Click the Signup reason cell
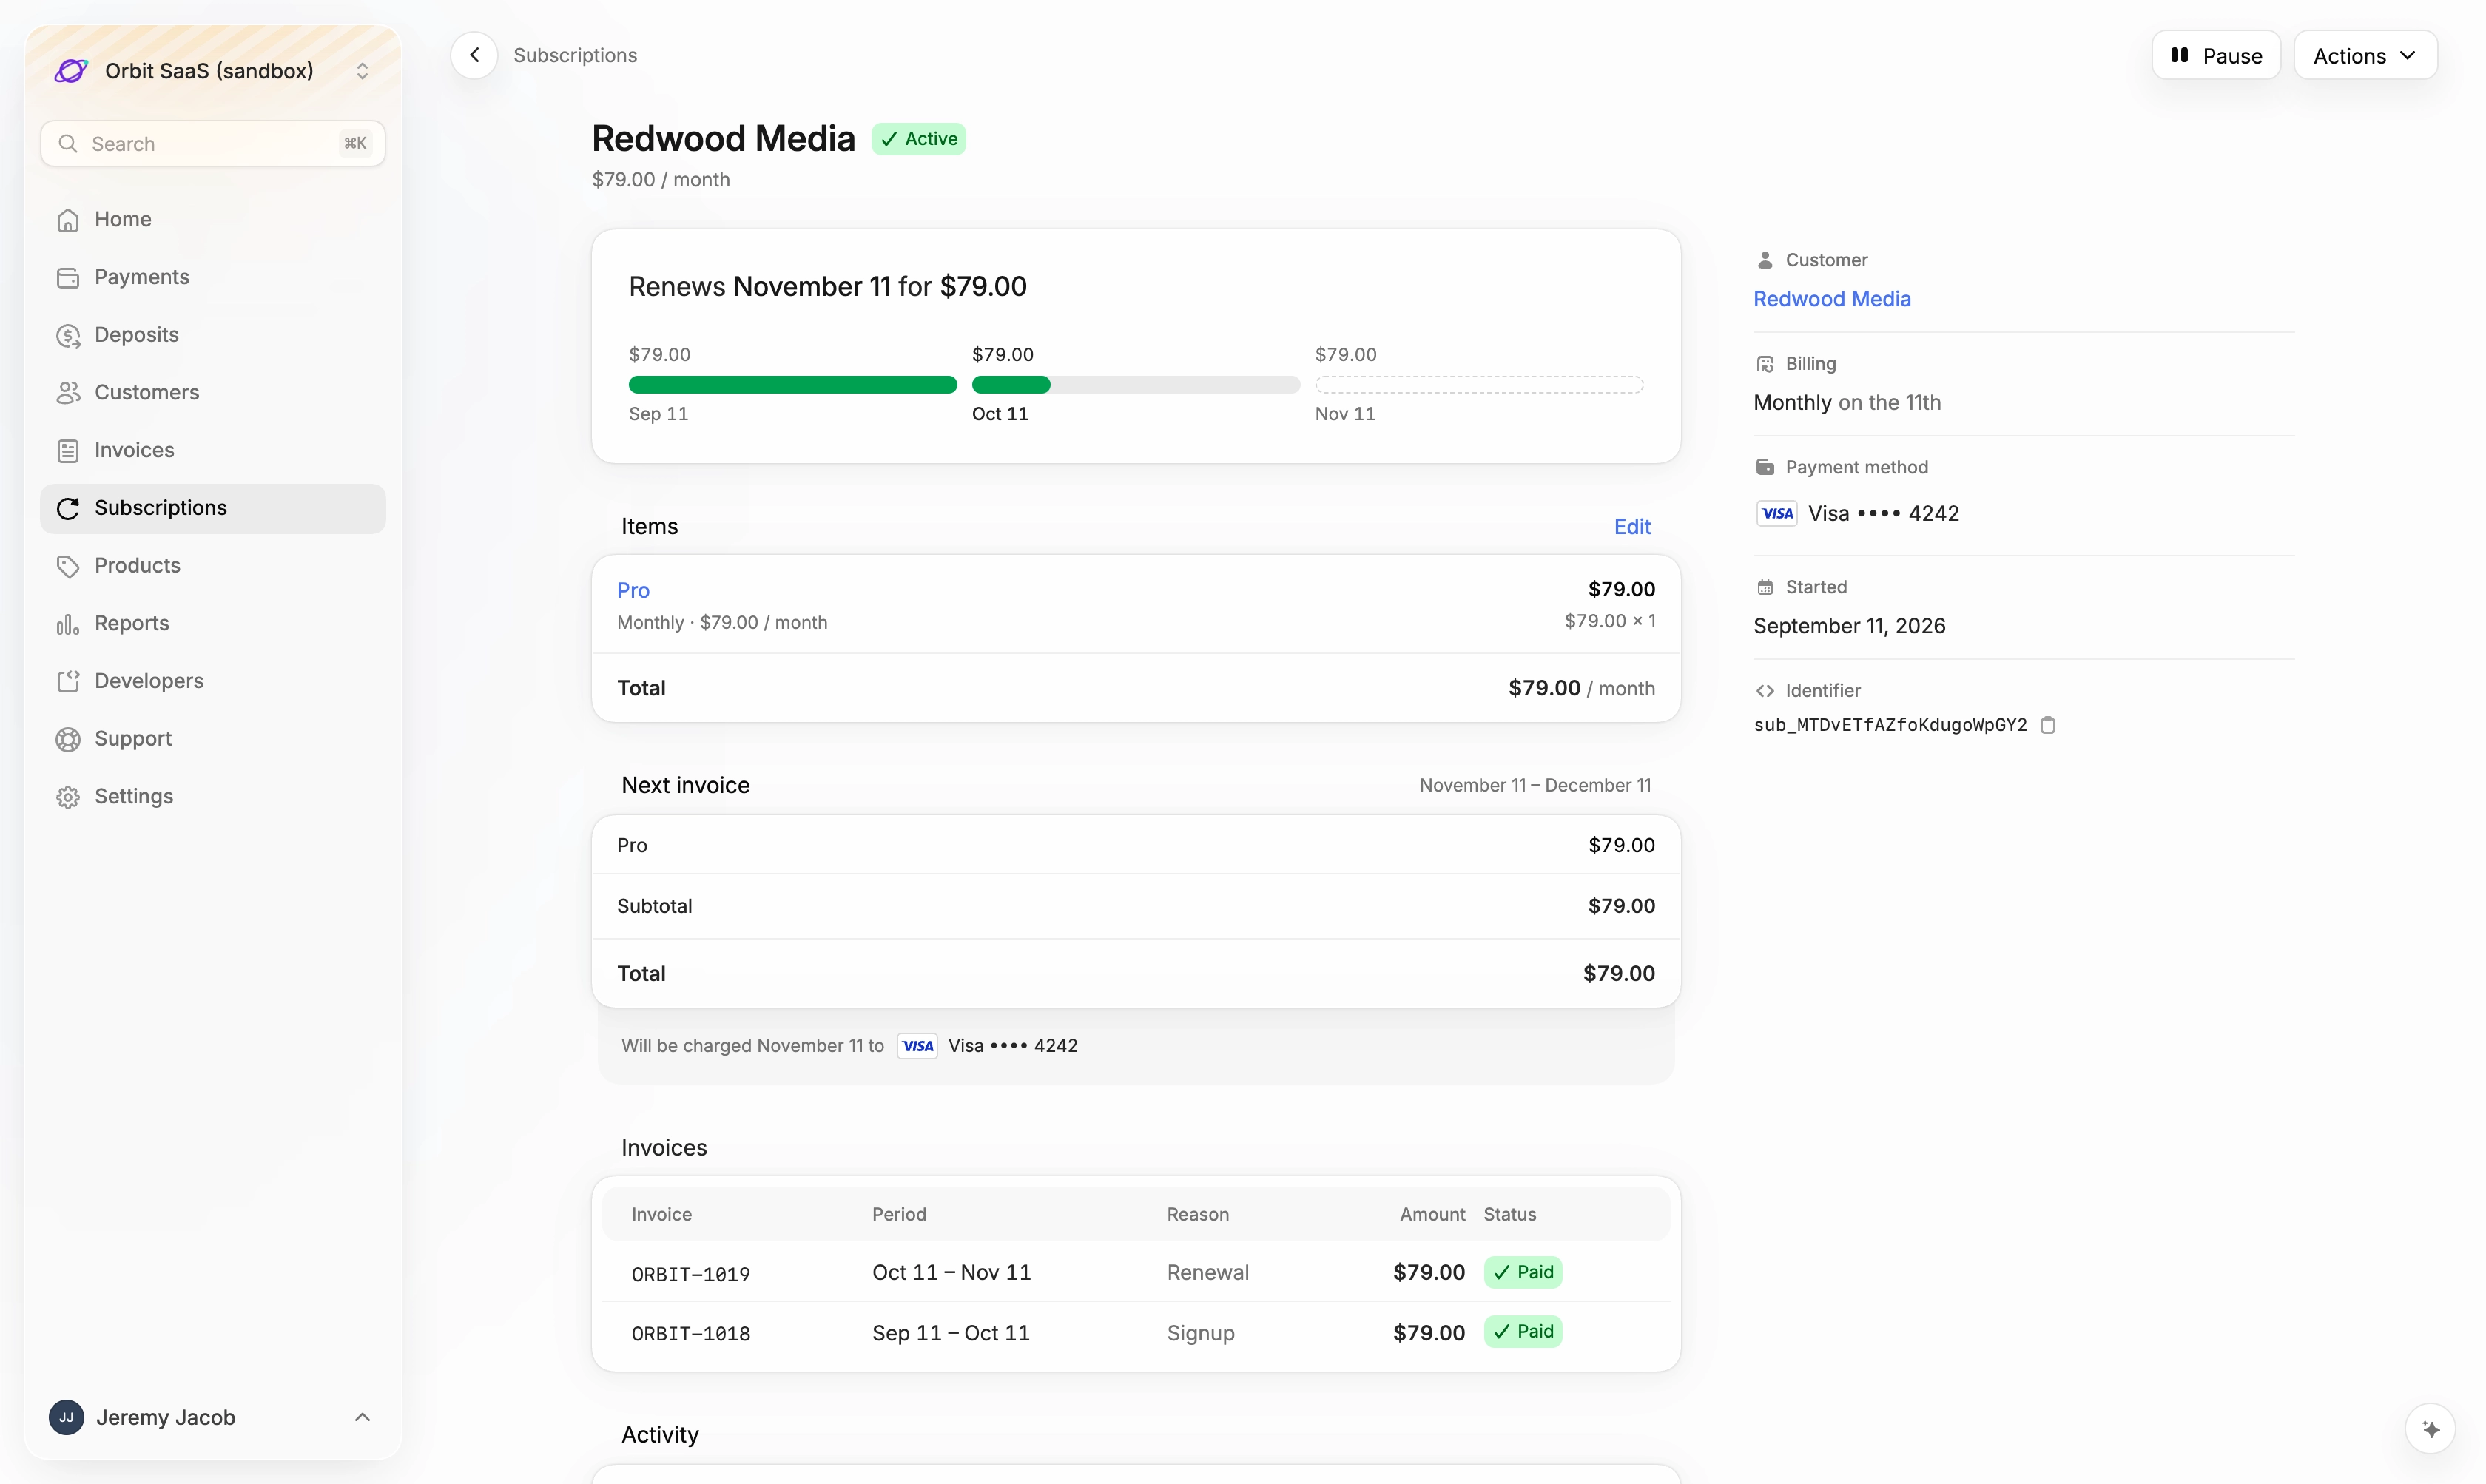This screenshot has height=1484, width=2486. point(1201,1333)
